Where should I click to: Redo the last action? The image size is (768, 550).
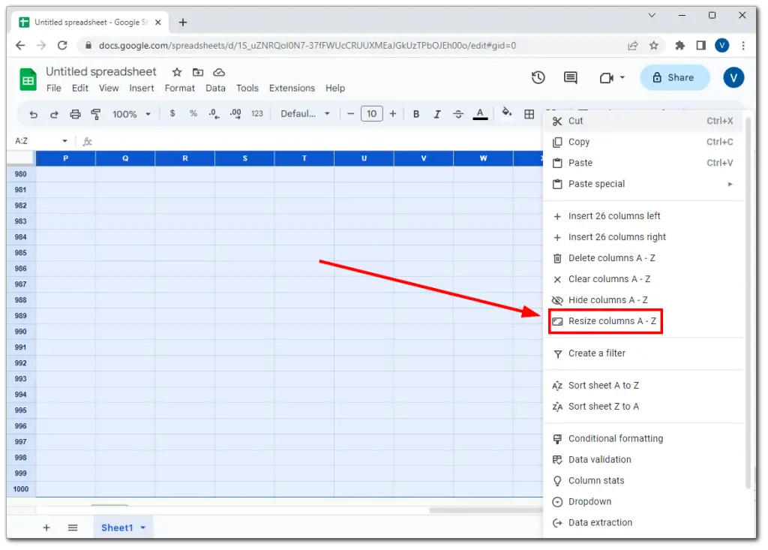point(52,114)
